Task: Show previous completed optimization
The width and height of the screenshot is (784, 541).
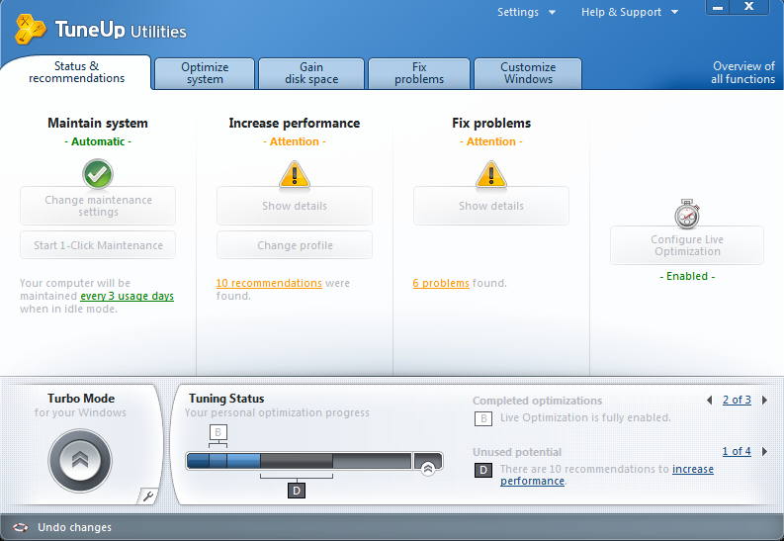Action: [x=710, y=400]
